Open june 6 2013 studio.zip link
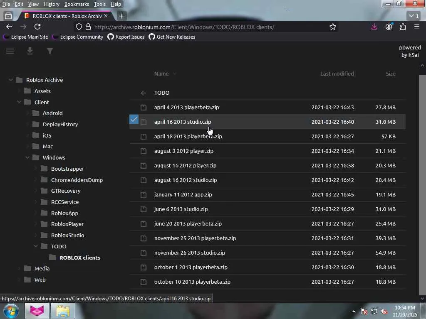Image resolution: width=426 pixels, height=319 pixels. click(181, 209)
